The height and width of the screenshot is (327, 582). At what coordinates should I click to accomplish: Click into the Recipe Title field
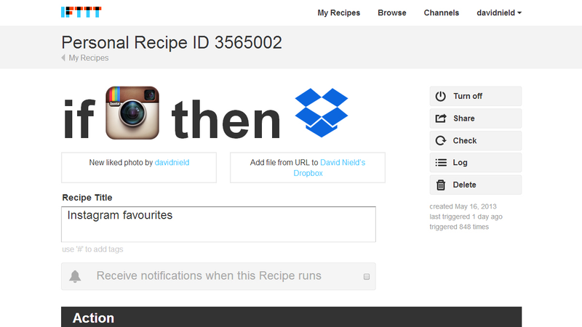[x=219, y=225]
